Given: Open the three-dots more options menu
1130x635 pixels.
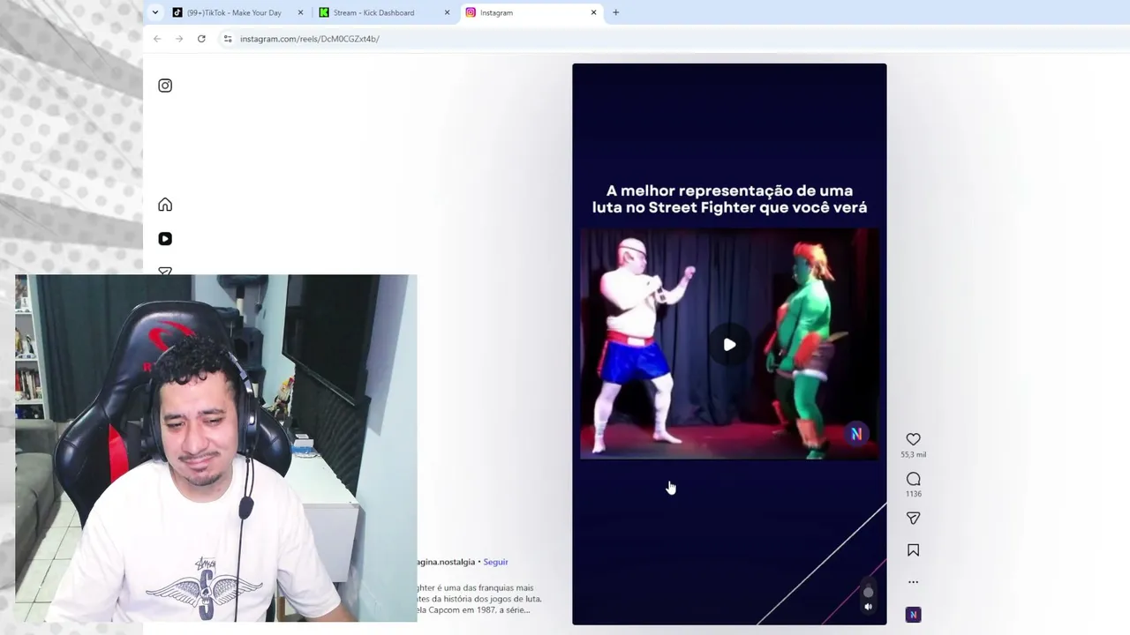Looking at the screenshot, I should click(x=913, y=582).
